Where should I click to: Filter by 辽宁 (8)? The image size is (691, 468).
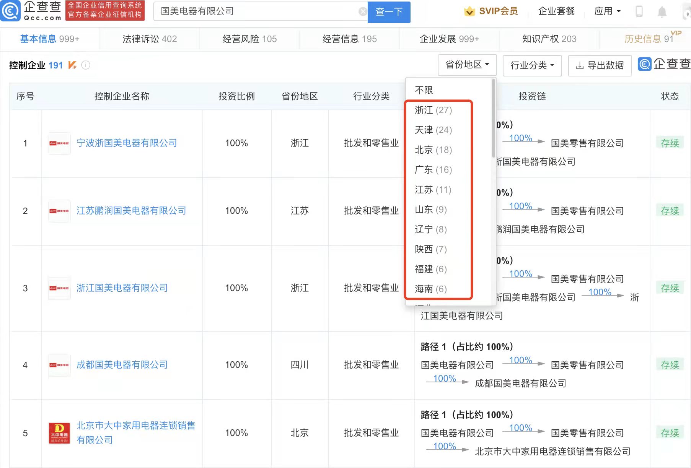point(431,229)
